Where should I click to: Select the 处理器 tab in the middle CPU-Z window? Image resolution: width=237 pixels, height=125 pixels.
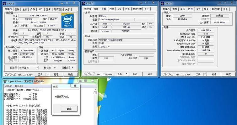[88, 9]
